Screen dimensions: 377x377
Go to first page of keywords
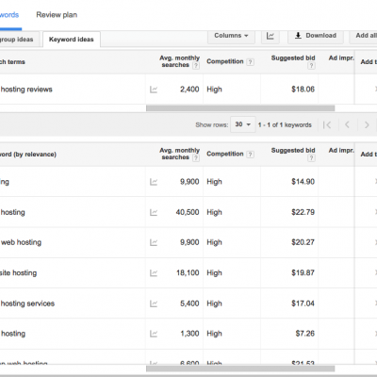click(327, 125)
